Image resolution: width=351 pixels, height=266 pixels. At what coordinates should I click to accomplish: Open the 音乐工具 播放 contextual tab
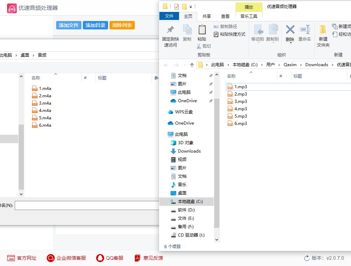point(249,7)
